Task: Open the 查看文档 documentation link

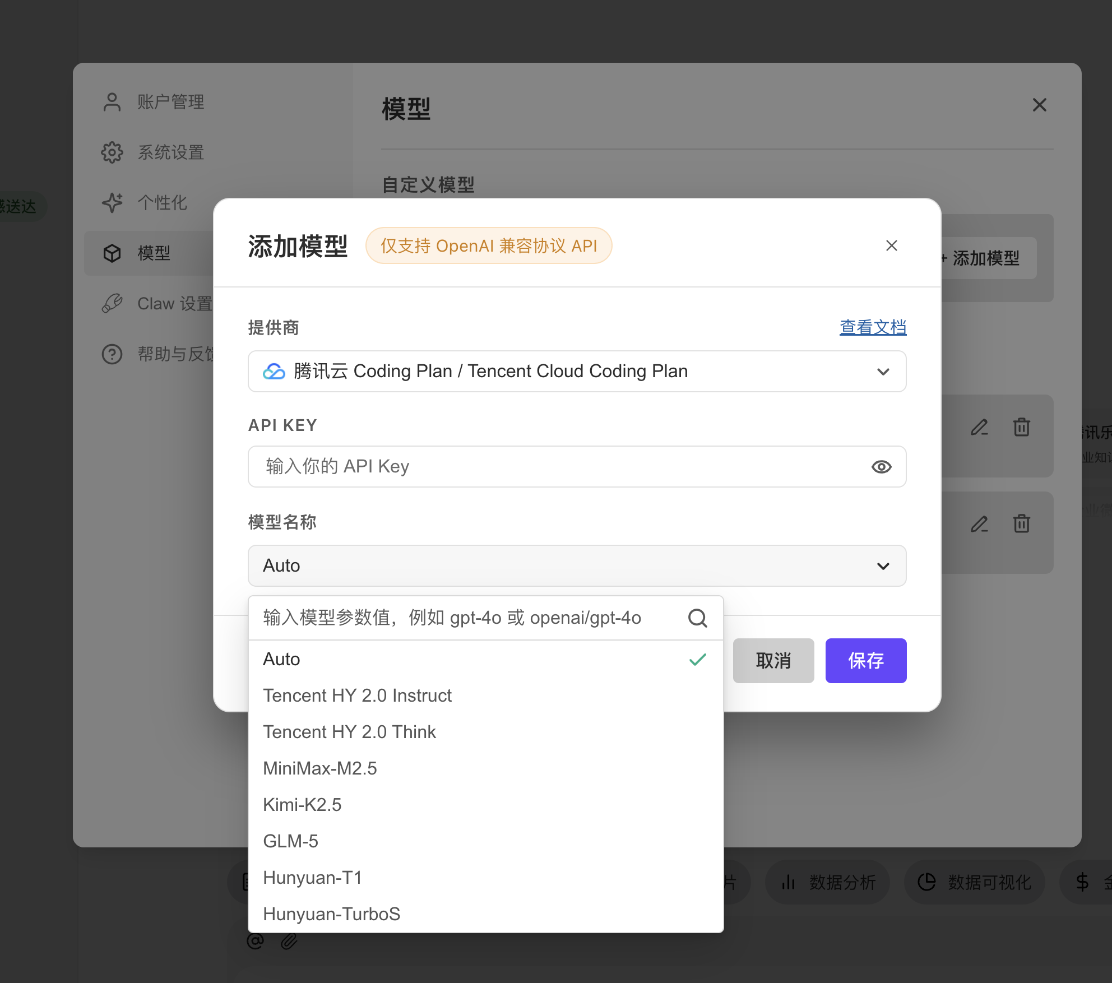Action: click(872, 327)
